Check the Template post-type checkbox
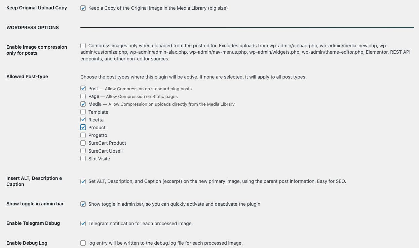 tap(83, 112)
